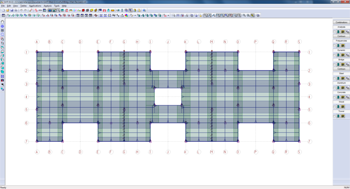Viewport: 350px width, 189px height.
Task: Click the Open folder icon
Action: (7, 10)
